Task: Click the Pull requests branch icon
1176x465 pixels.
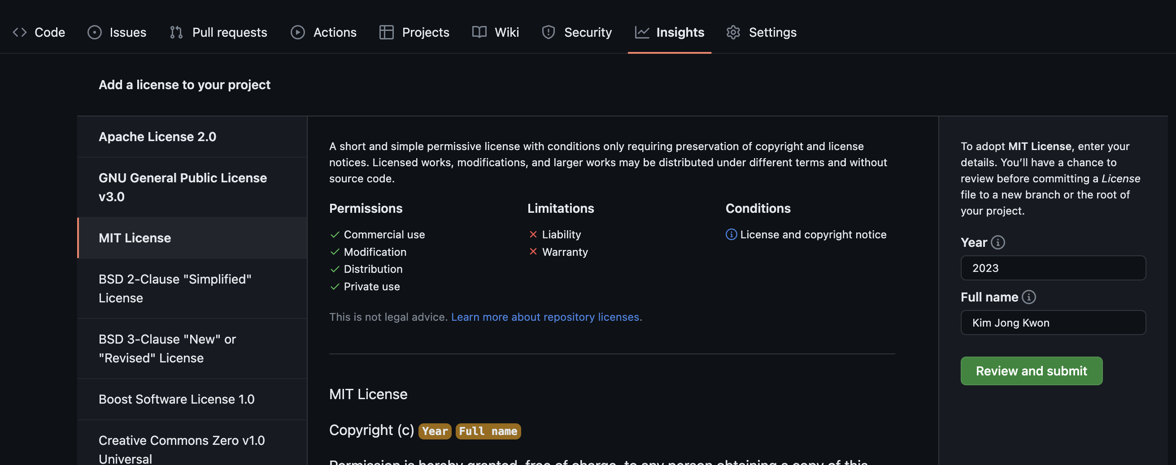Action: click(x=176, y=32)
